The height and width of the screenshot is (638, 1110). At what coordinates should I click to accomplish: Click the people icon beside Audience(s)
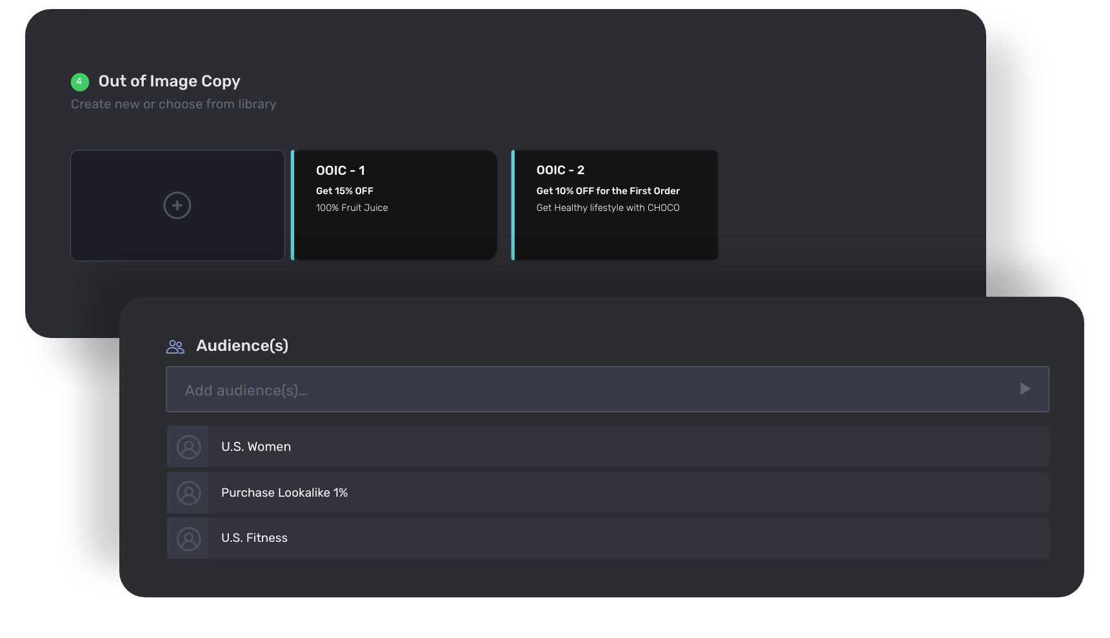tap(175, 346)
